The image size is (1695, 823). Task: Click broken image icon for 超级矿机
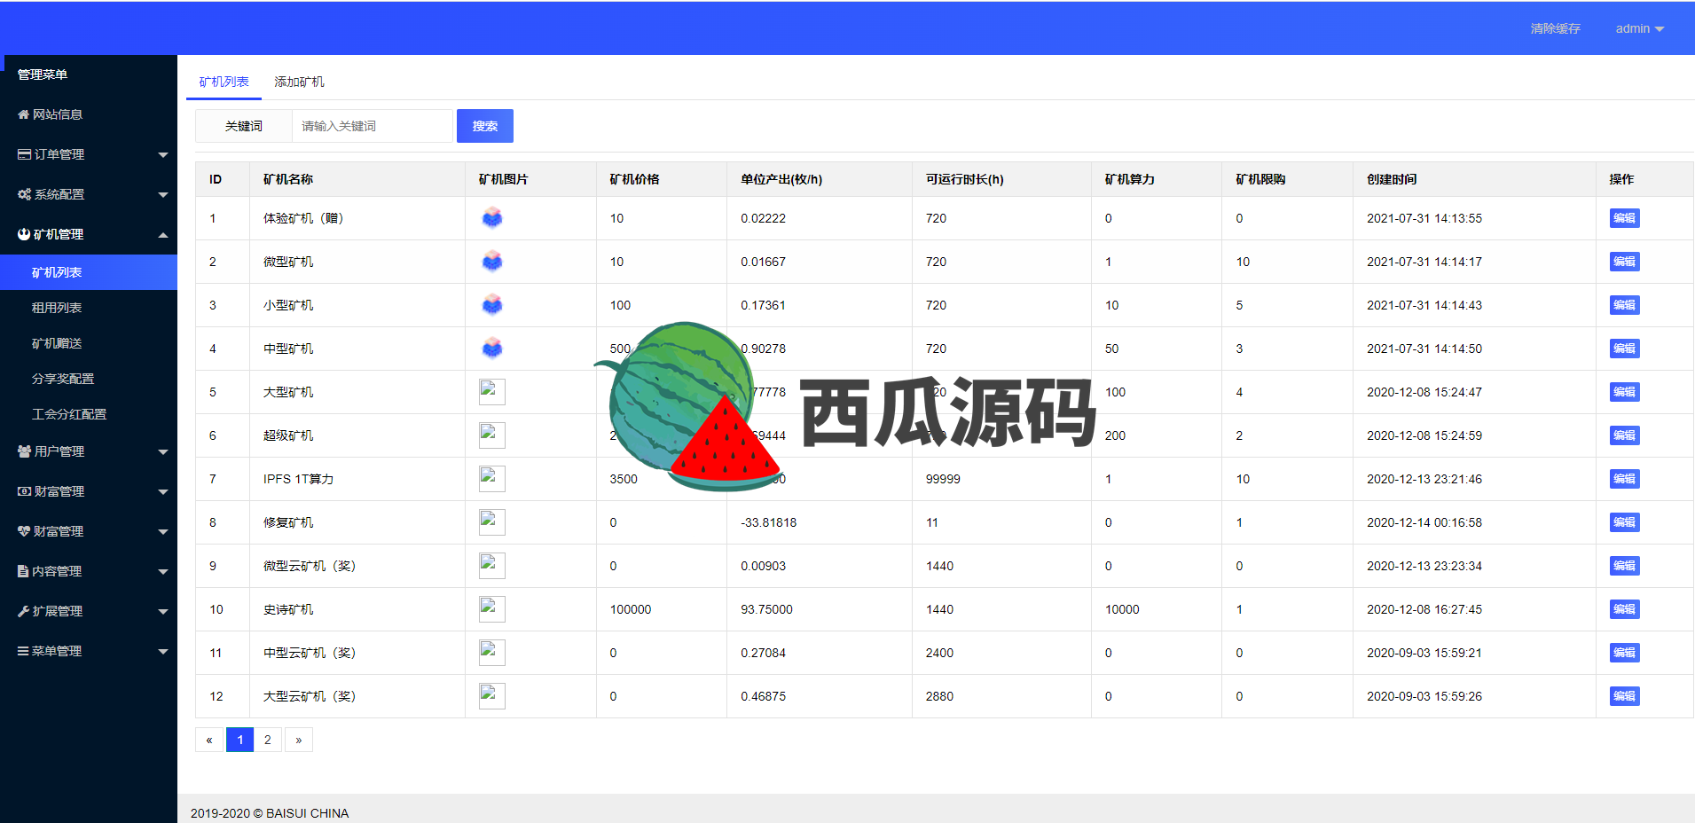click(492, 435)
